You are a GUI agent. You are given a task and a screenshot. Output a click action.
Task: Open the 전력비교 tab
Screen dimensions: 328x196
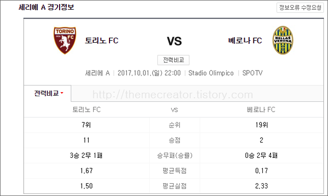pyautogui.click(x=47, y=93)
